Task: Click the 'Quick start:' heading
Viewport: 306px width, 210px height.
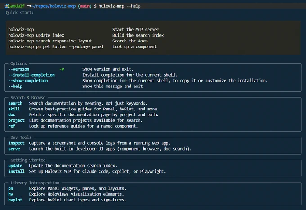Action: click(x=19, y=13)
